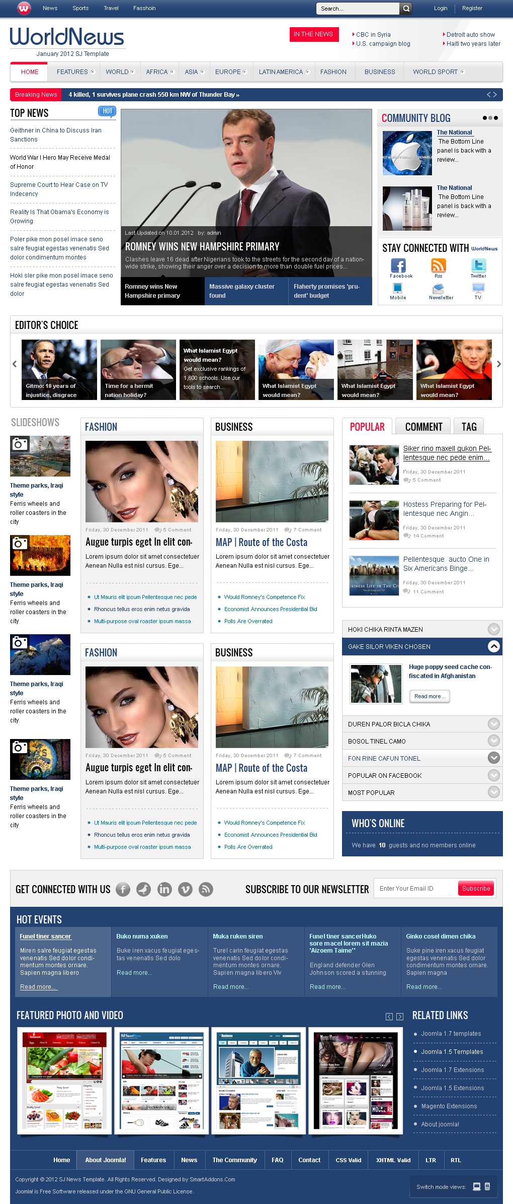Go to next Editor's Choice items
The height and width of the screenshot is (1204, 513).
(x=498, y=364)
